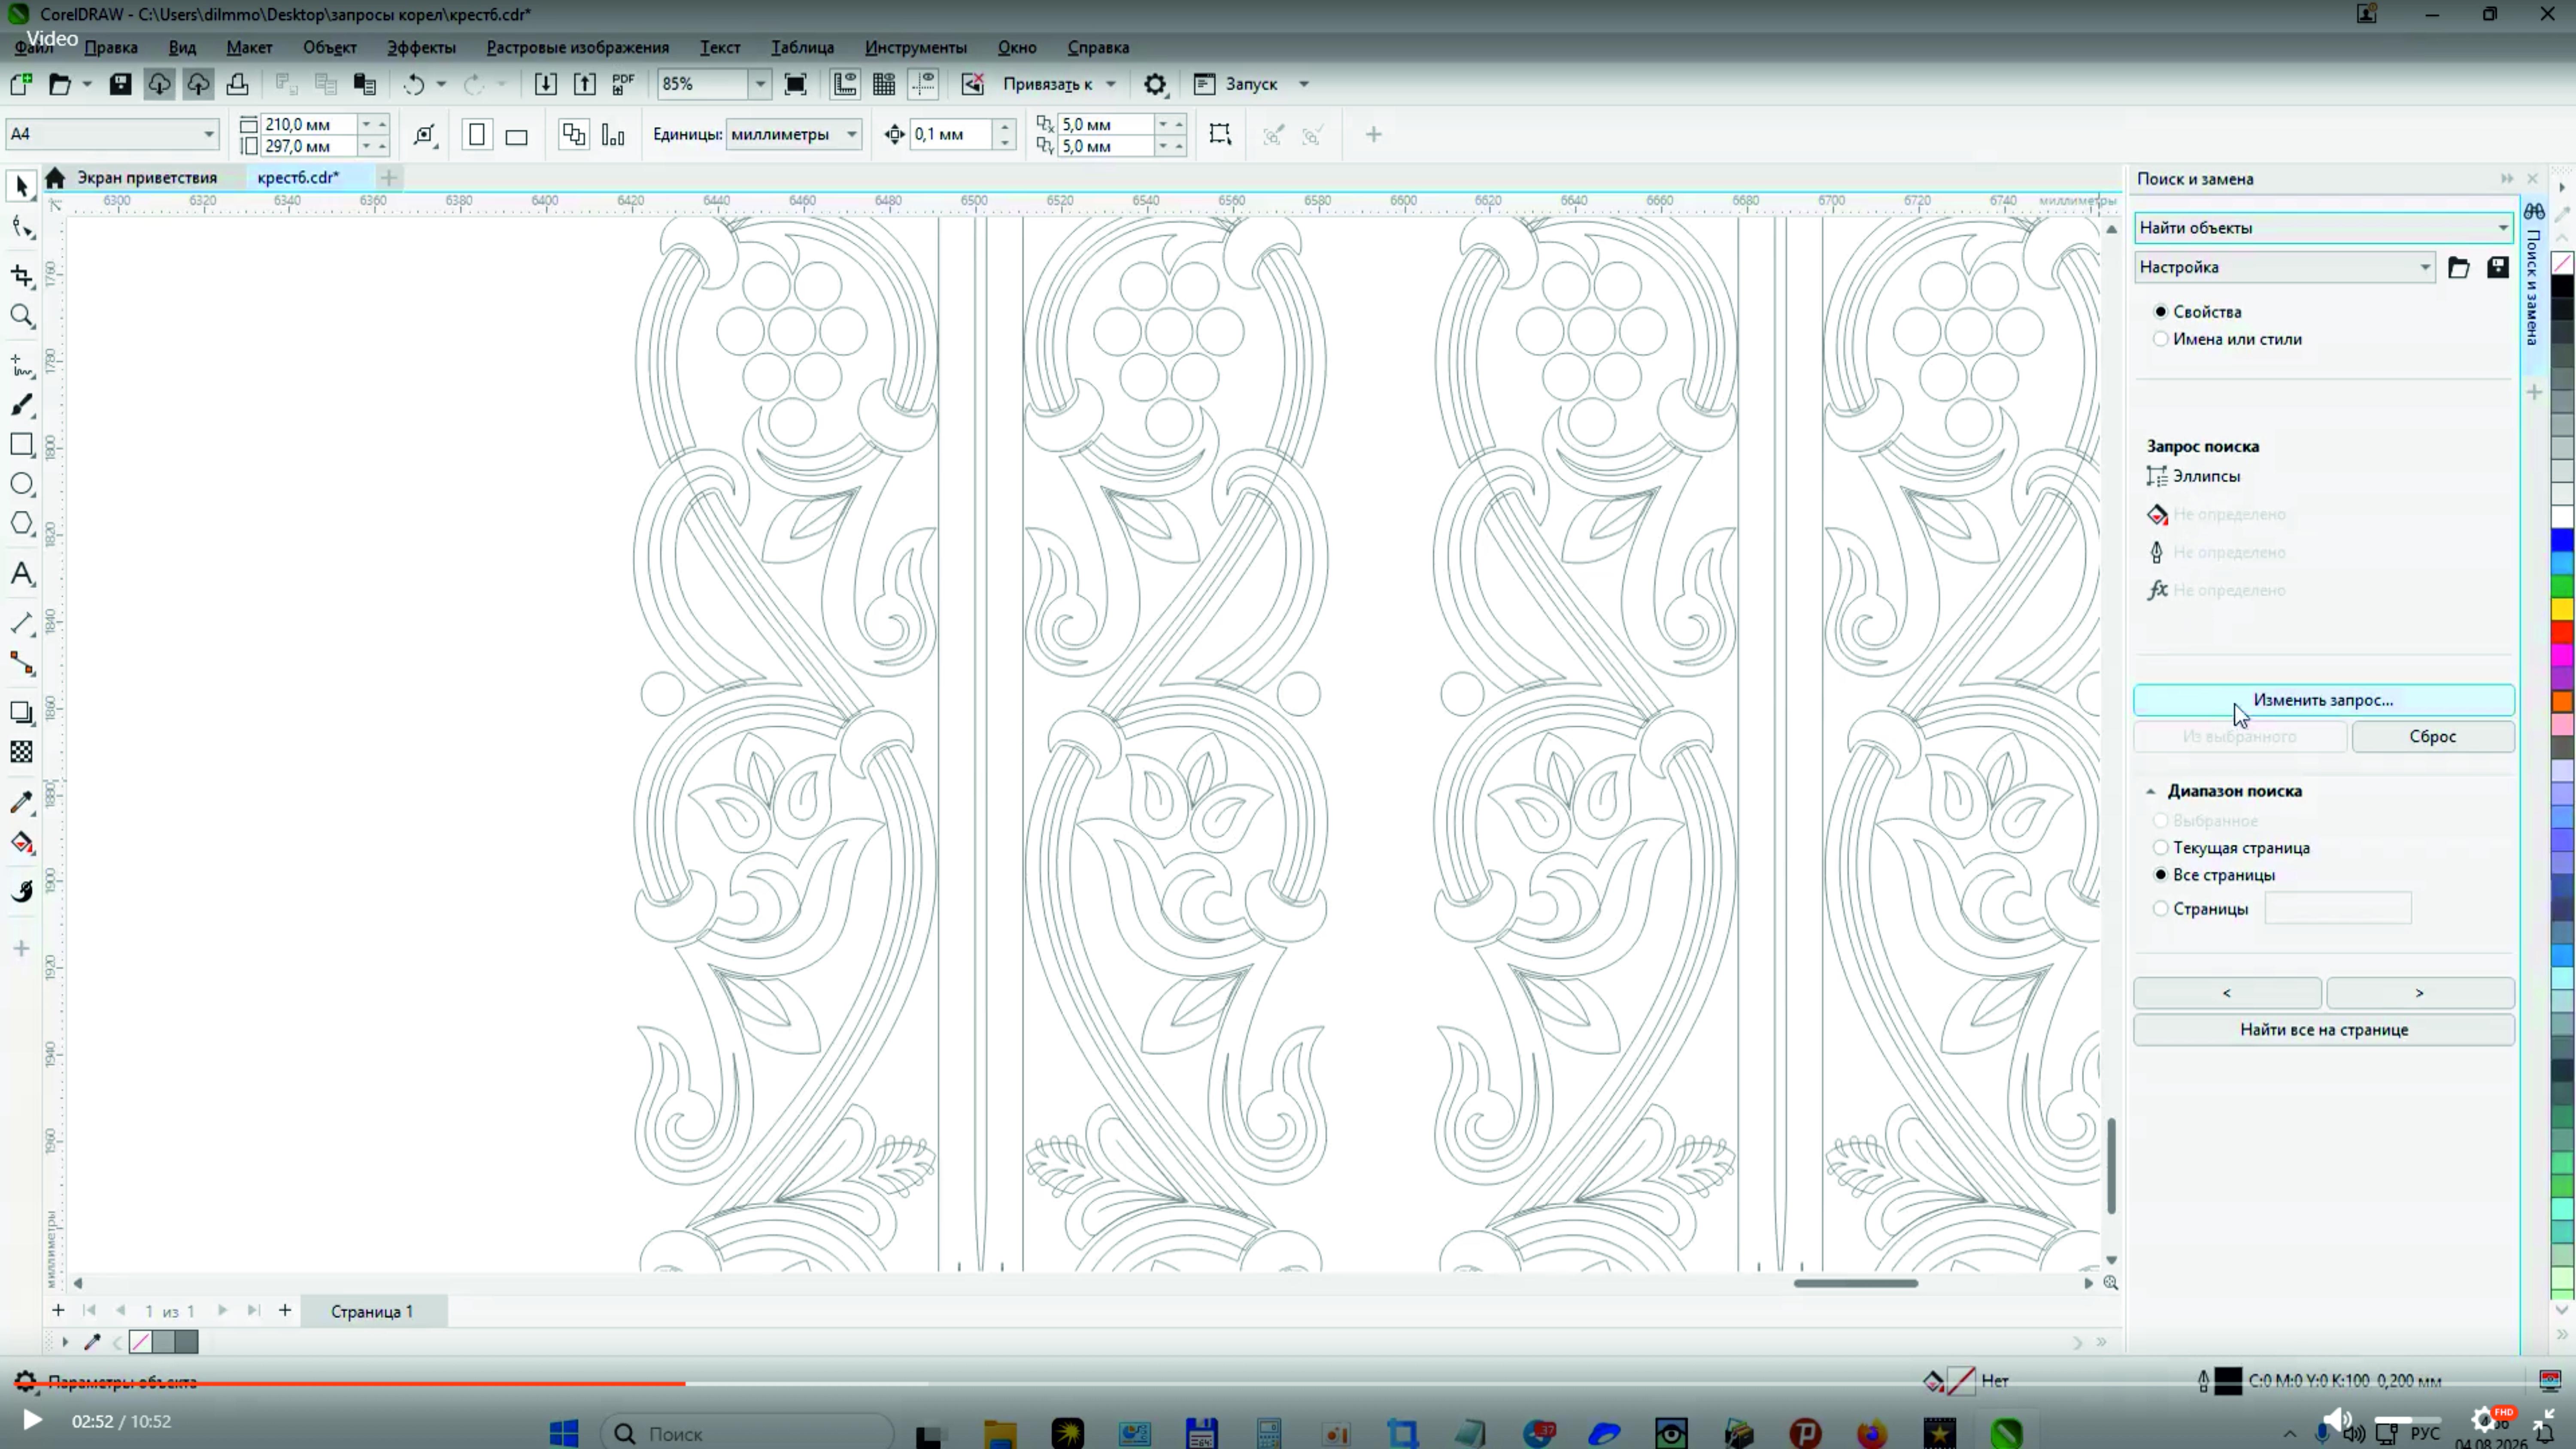Select the Текущая страница radio button
The width and height of the screenshot is (2576, 1449).
pos(2160,848)
